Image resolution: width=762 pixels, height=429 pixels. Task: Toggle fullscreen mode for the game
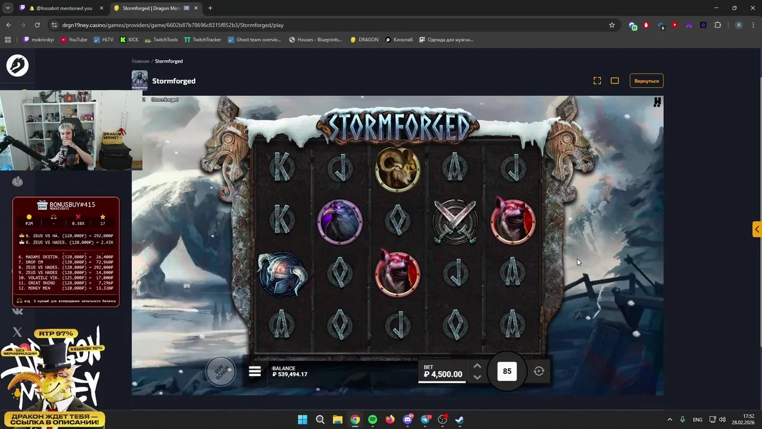(597, 80)
